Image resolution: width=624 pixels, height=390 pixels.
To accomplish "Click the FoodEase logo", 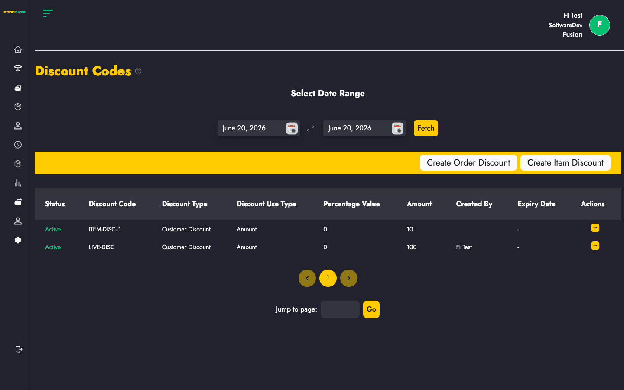I will click(15, 12).
